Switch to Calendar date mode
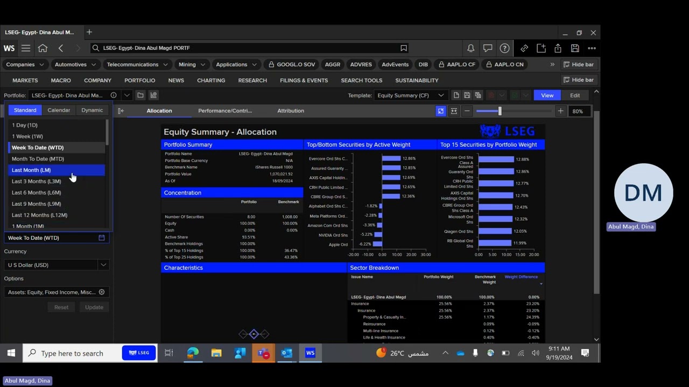This screenshot has width=689, height=387. (x=59, y=110)
